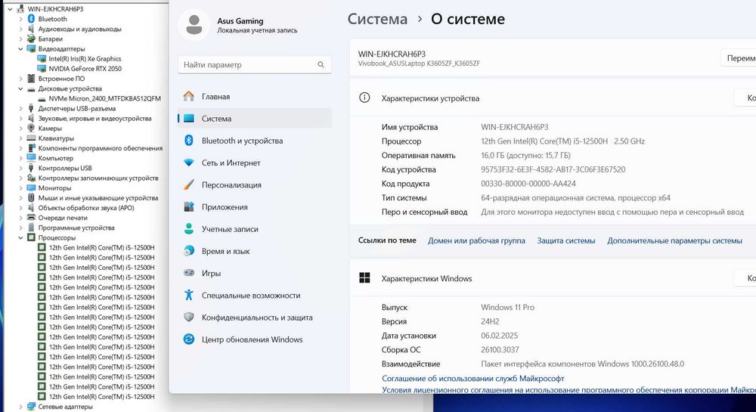Expand the Мыши и иные указывающие устройства node
This screenshot has width=756, height=412.
coord(20,198)
